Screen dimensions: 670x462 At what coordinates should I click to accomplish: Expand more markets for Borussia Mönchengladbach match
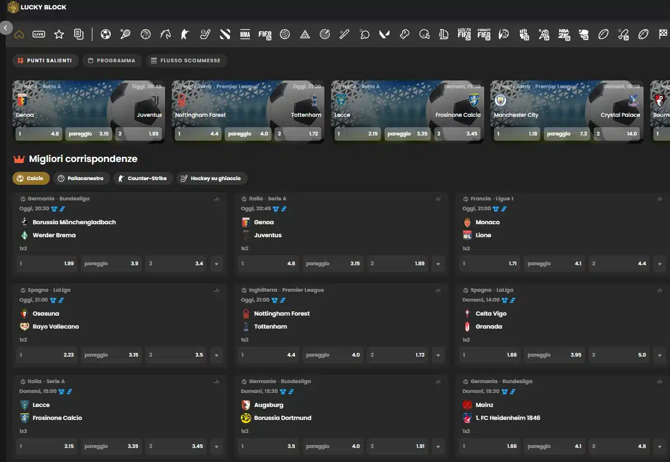(216, 264)
